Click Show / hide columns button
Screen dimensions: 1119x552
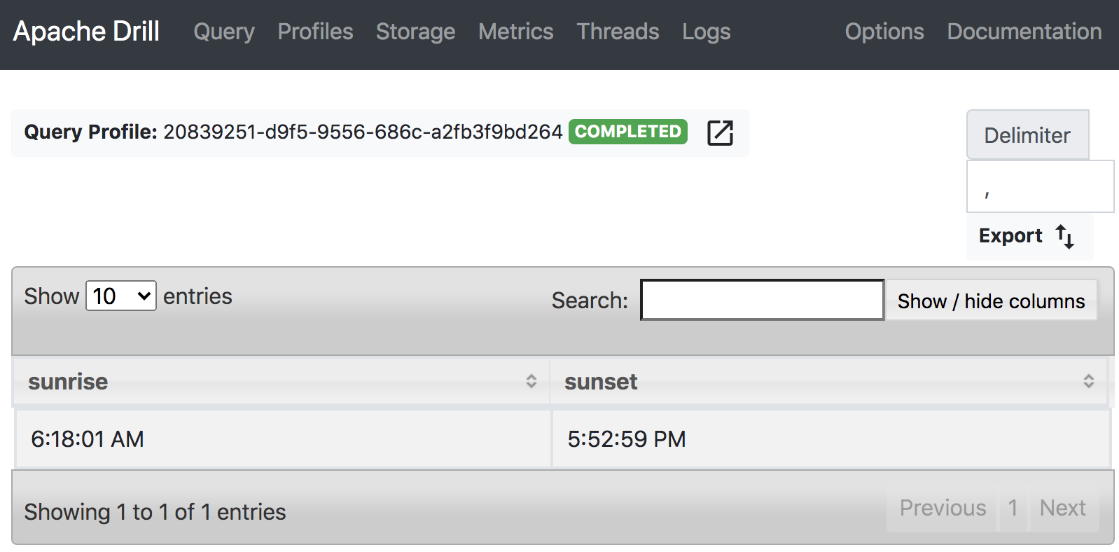(991, 301)
